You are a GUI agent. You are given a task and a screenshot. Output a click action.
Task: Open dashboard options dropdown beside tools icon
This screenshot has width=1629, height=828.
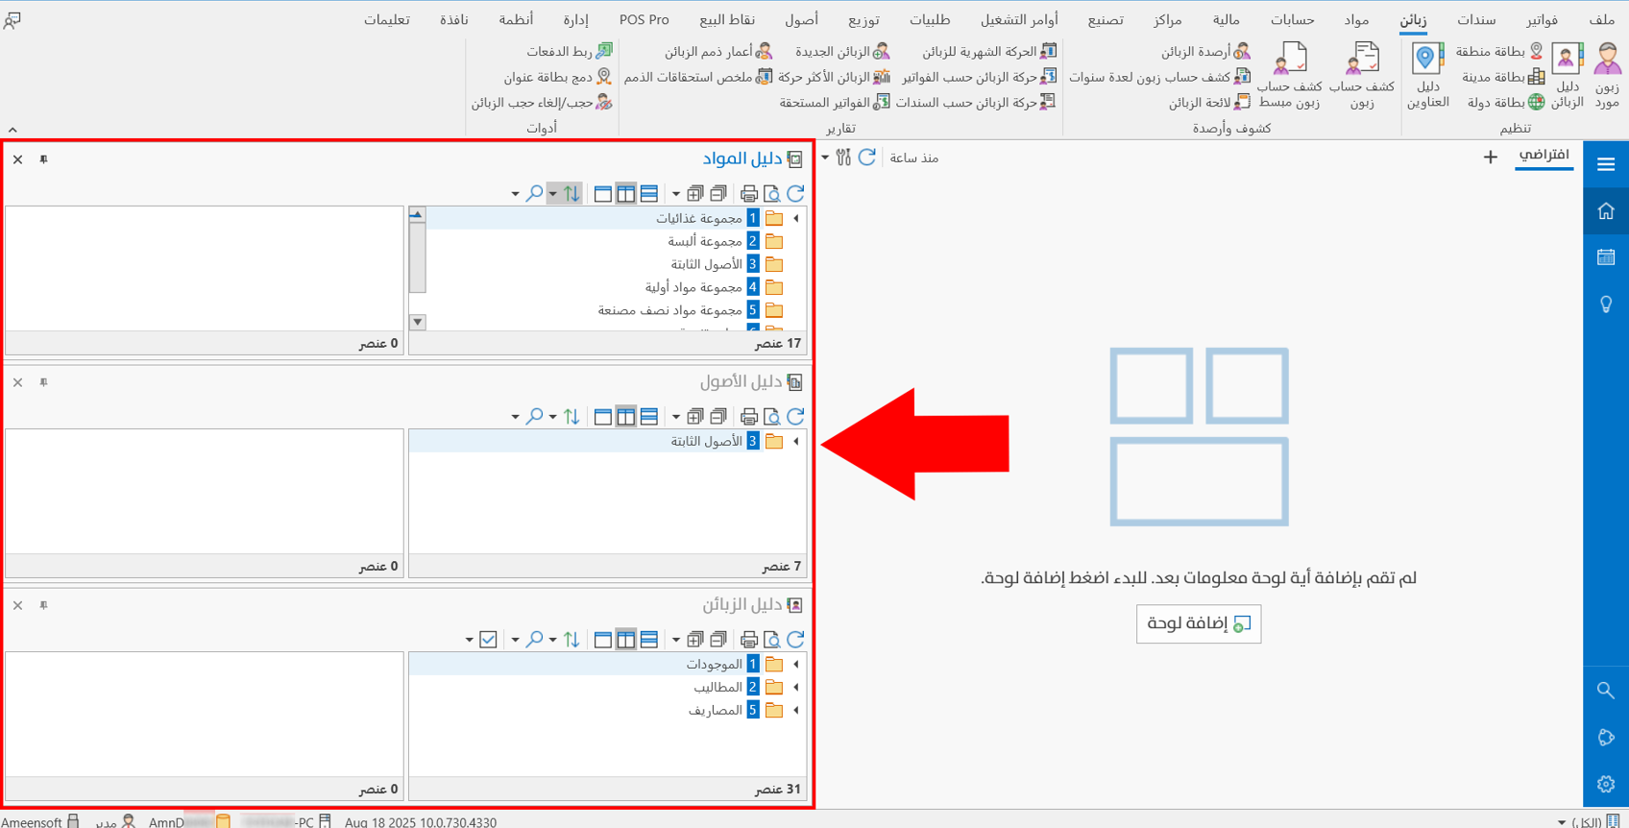point(825,158)
